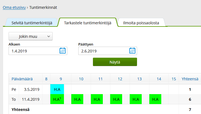
Task: Click the Päivämäärä column header
Action: click(22, 79)
